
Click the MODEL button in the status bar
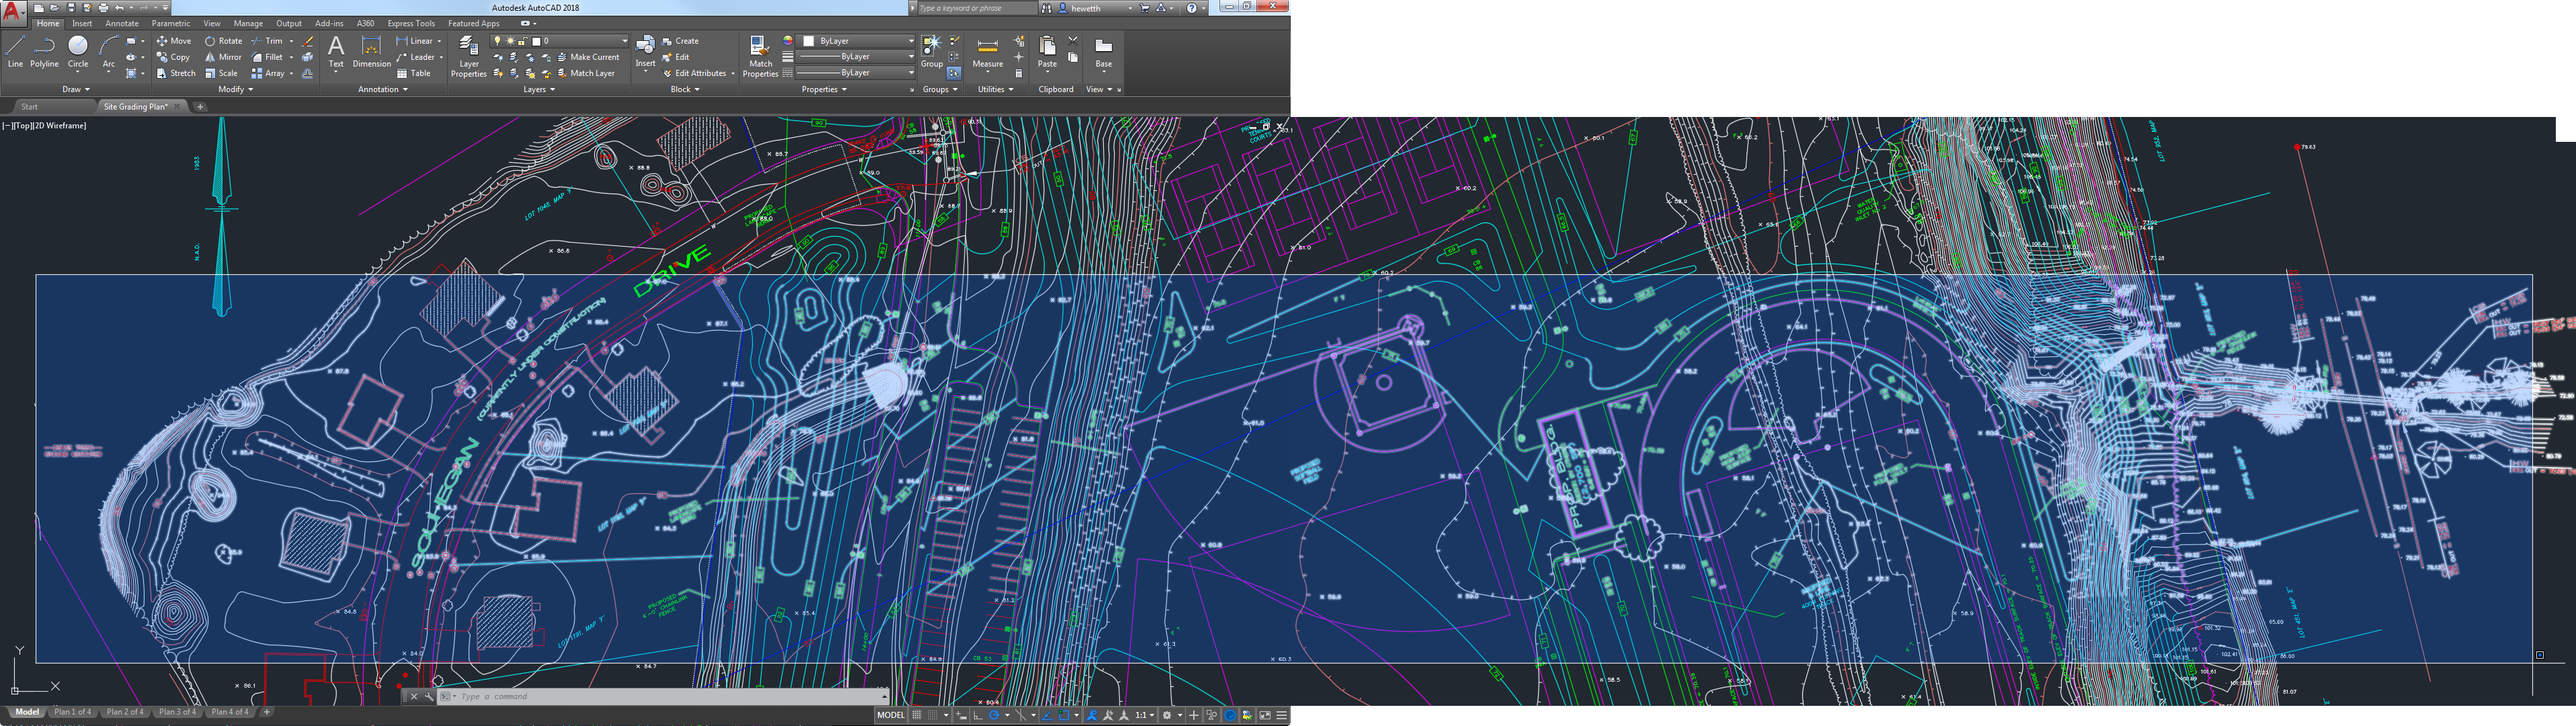892,715
